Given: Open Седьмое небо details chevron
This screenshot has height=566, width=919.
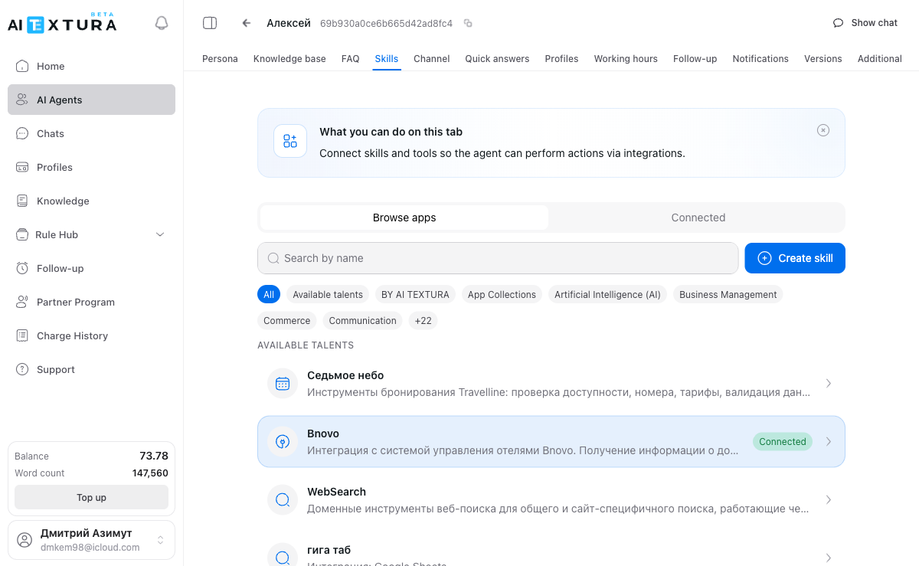Looking at the screenshot, I should coord(829,383).
